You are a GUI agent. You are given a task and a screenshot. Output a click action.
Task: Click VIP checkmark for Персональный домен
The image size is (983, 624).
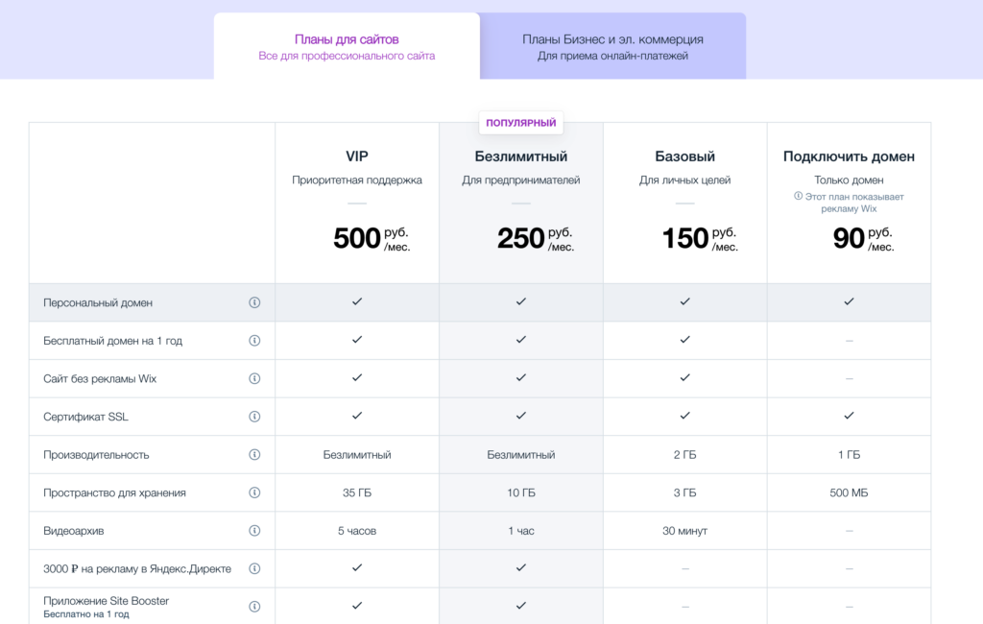pos(357,301)
